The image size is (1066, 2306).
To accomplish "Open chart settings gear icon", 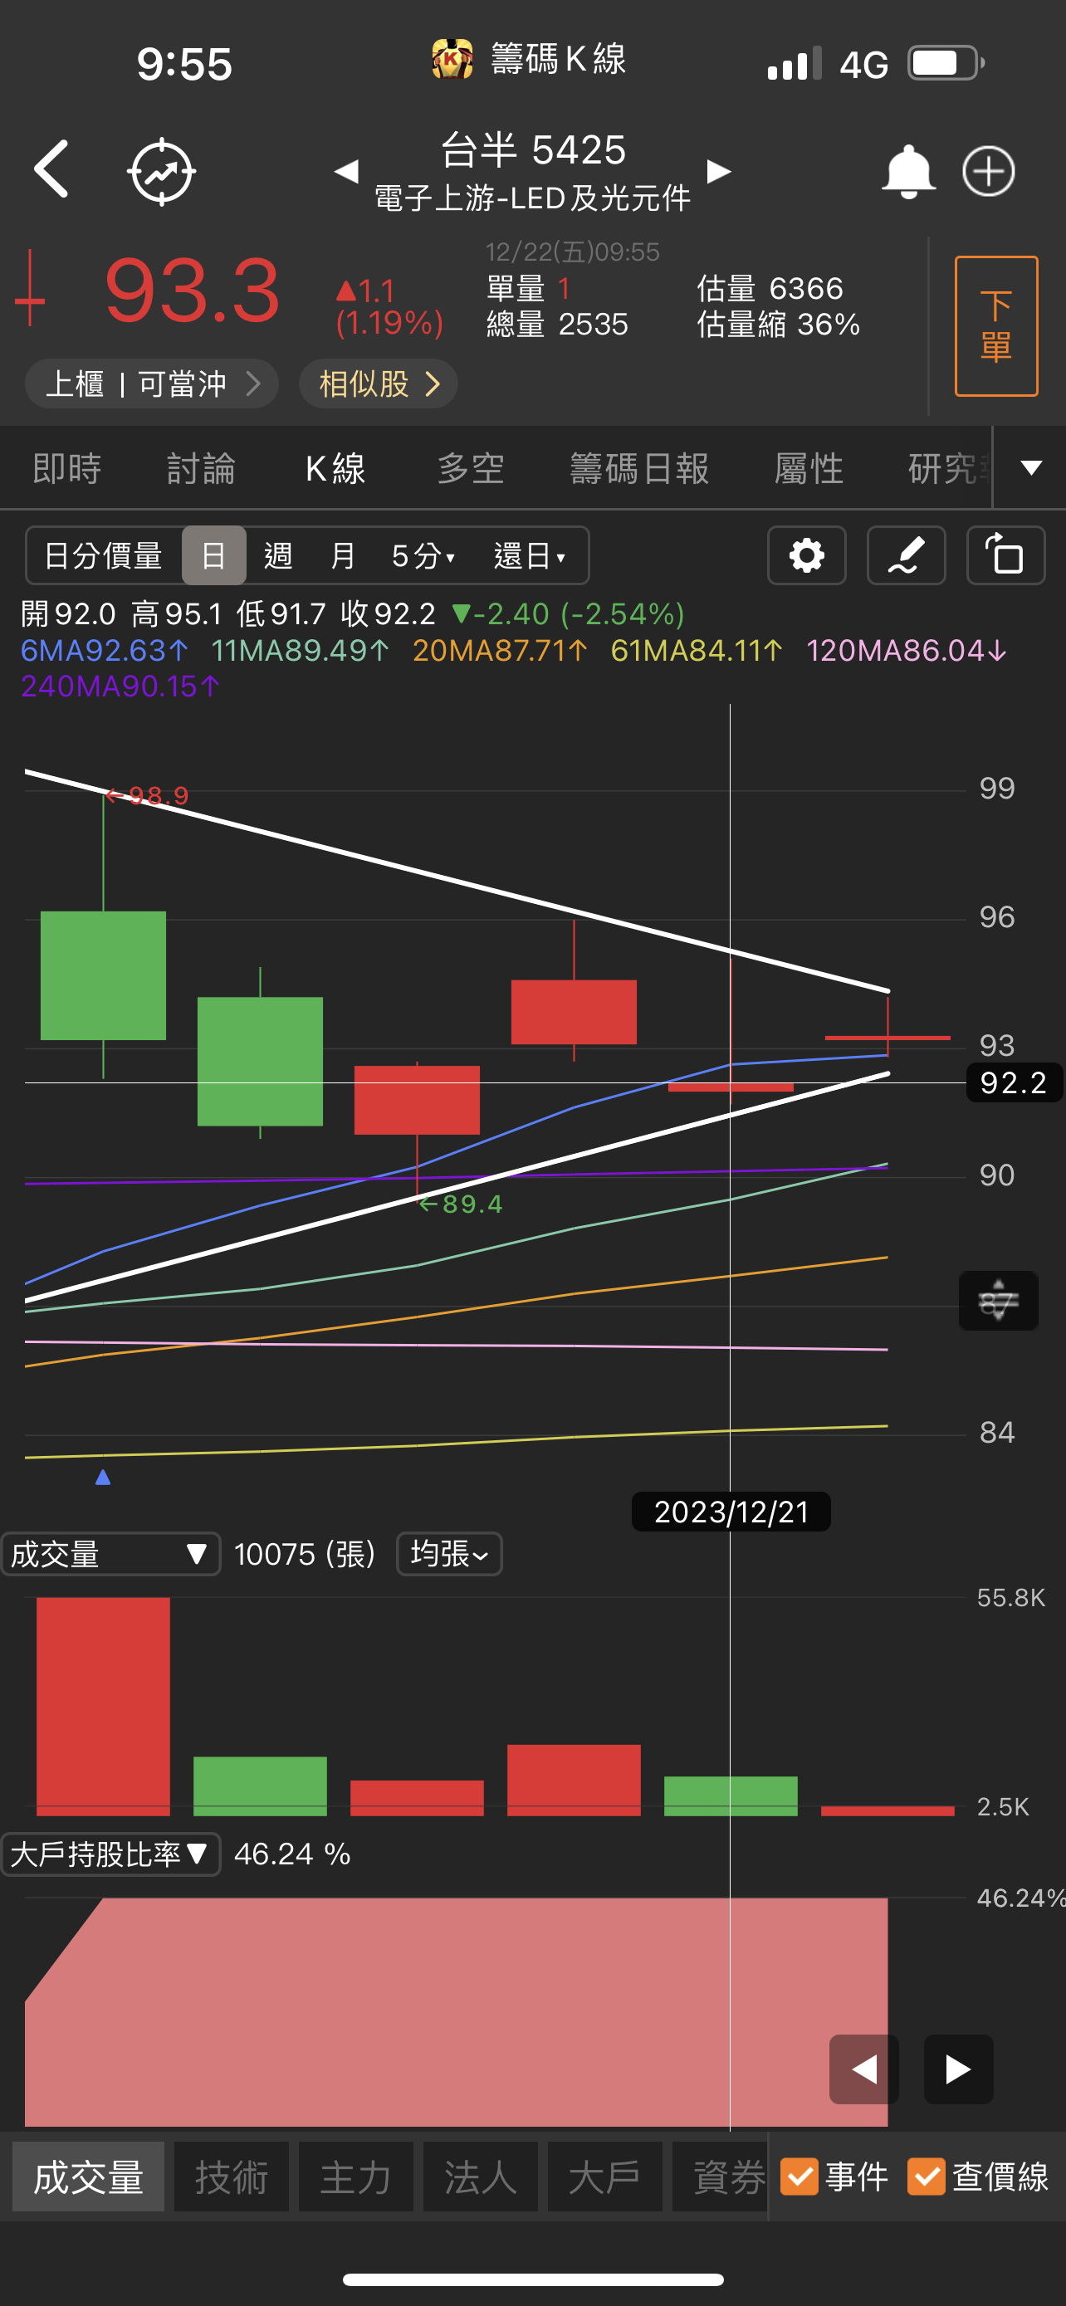I will [x=806, y=556].
